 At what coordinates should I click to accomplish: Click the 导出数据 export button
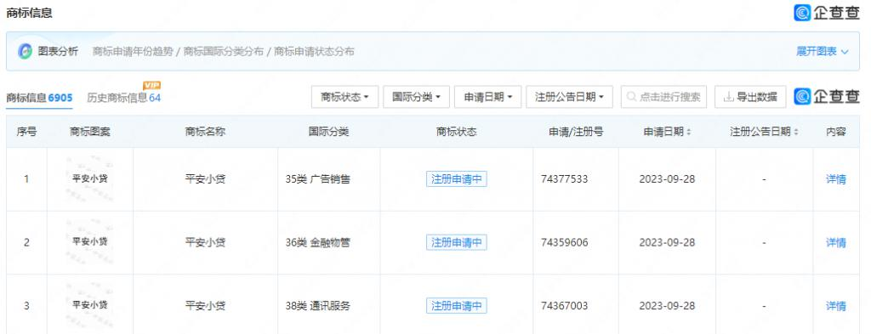pyautogui.click(x=750, y=97)
